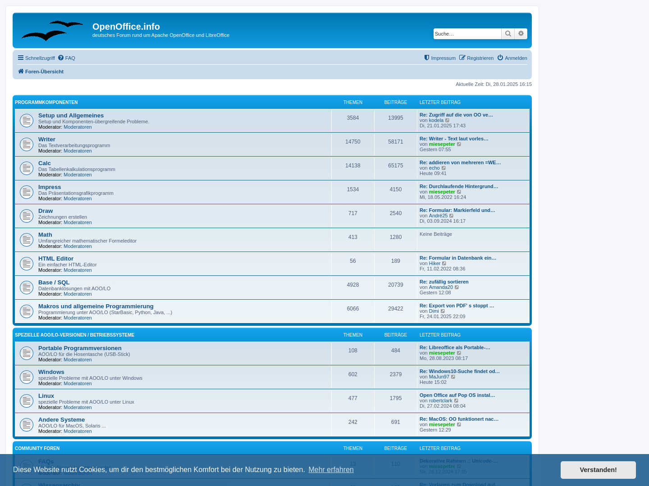The image size is (649, 486).
Task: Click the forum icon beside Math
Action: (x=27, y=240)
